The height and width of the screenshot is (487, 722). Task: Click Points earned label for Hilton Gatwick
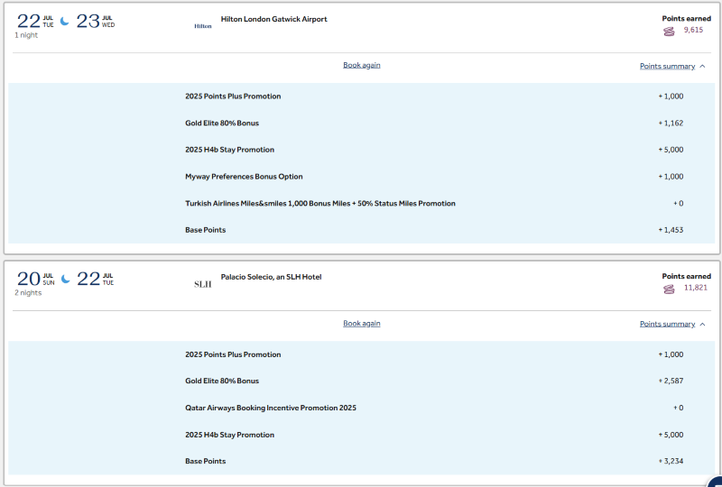click(686, 18)
